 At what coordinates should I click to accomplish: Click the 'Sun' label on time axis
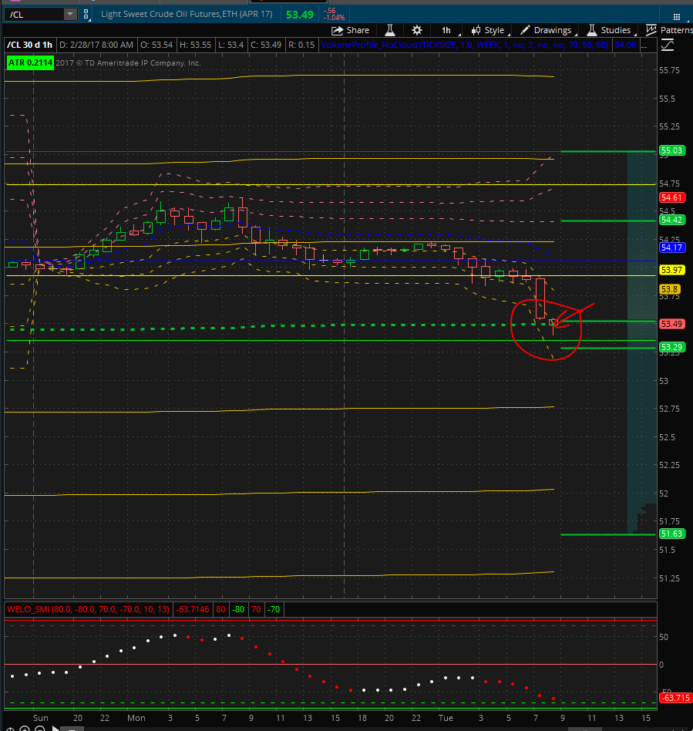point(41,718)
